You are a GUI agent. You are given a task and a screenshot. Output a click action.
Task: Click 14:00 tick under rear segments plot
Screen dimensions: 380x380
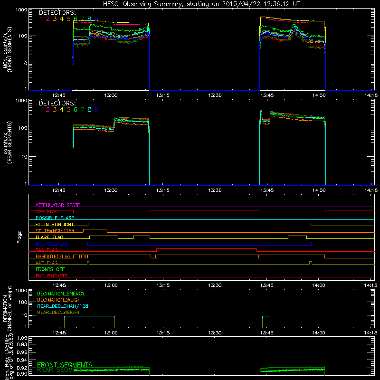(319, 190)
